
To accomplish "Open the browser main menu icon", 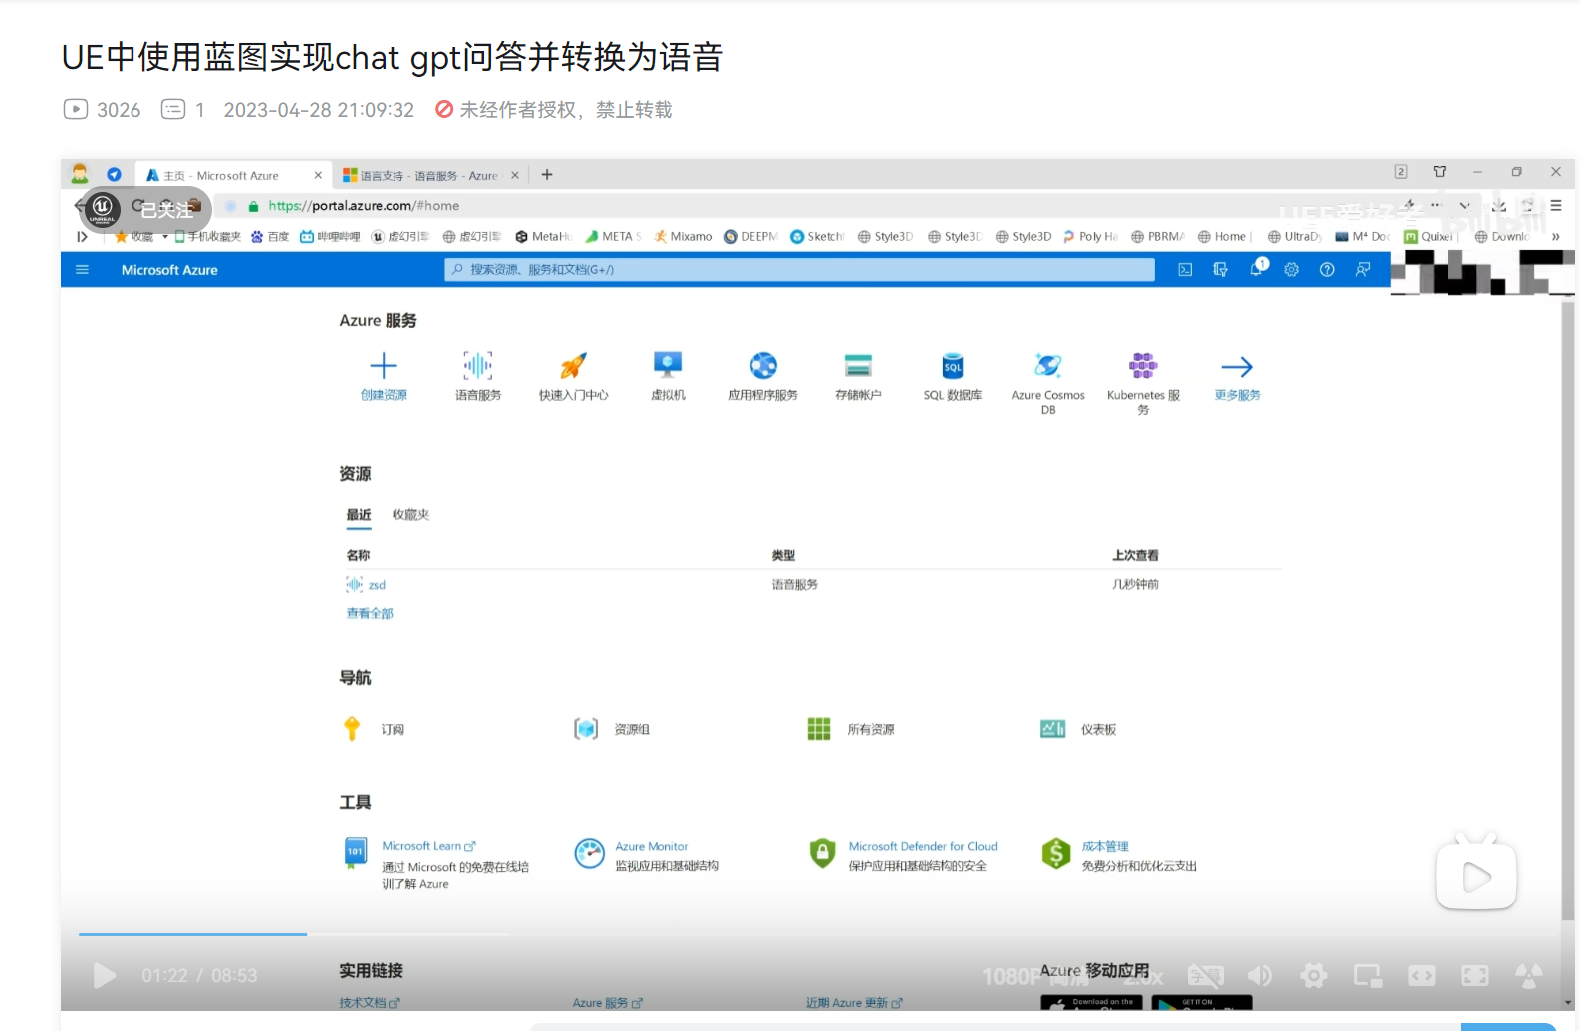I will click(x=1556, y=205).
